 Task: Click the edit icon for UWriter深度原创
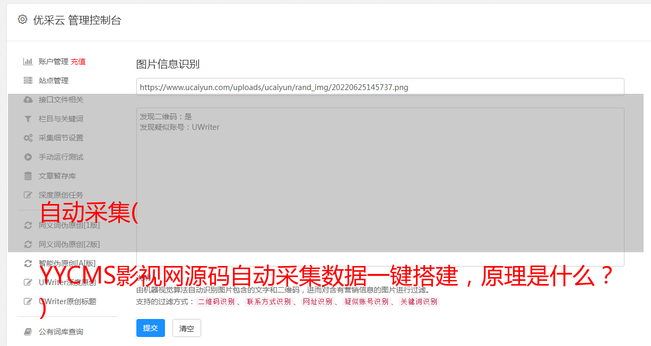[28, 282]
